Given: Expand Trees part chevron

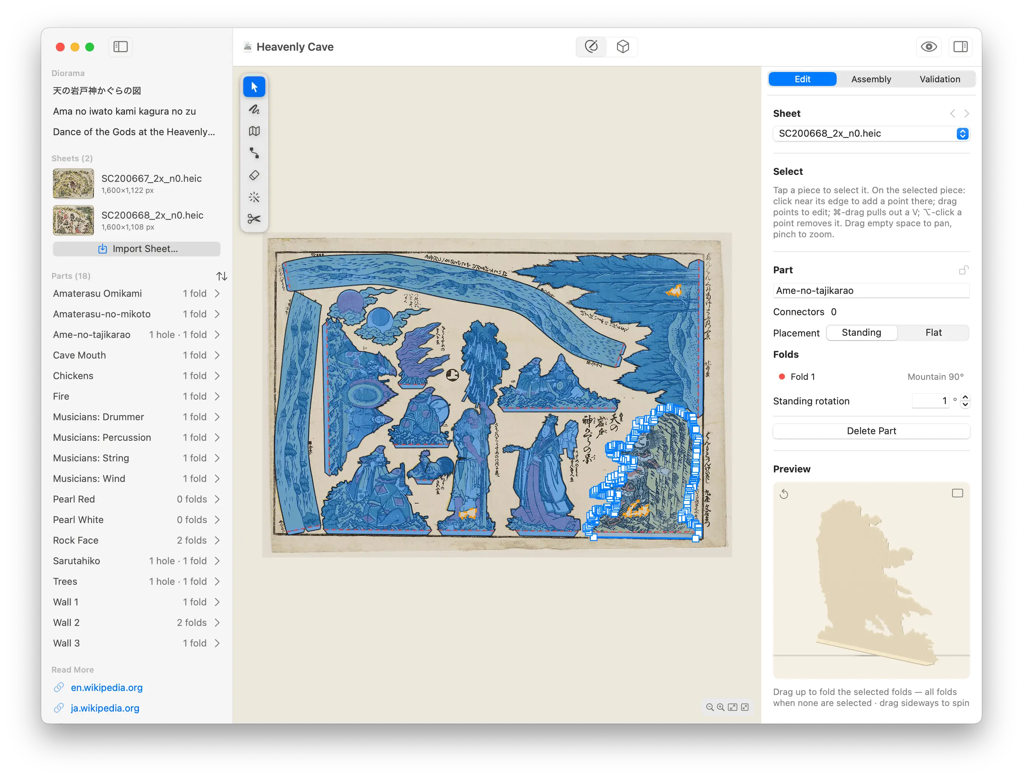Looking at the screenshot, I should (217, 581).
